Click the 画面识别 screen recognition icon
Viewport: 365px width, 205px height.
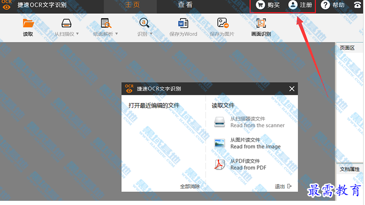(261, 23)
